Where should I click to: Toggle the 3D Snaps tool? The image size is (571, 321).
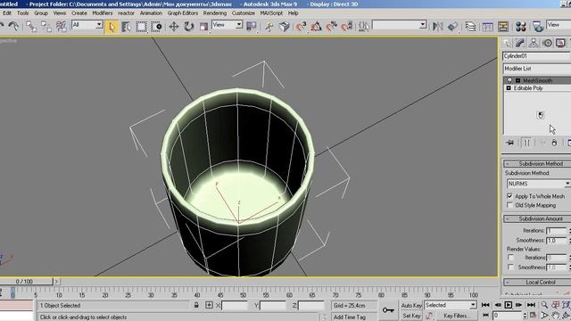tap(301, 27)
